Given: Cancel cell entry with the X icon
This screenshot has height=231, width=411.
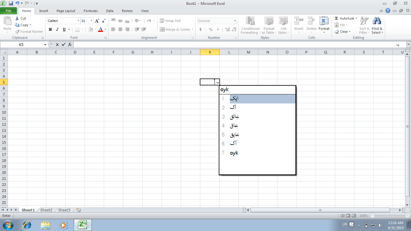Looking at the screenshot, I should (x=57, y=45).
